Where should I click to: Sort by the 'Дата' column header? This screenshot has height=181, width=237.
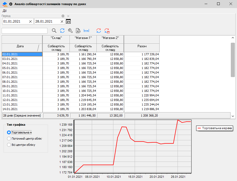click(x=20, y=46)
